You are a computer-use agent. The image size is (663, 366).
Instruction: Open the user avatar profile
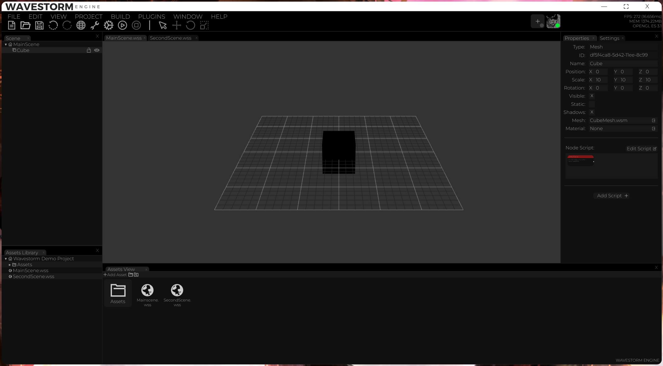tap(553, 21)
